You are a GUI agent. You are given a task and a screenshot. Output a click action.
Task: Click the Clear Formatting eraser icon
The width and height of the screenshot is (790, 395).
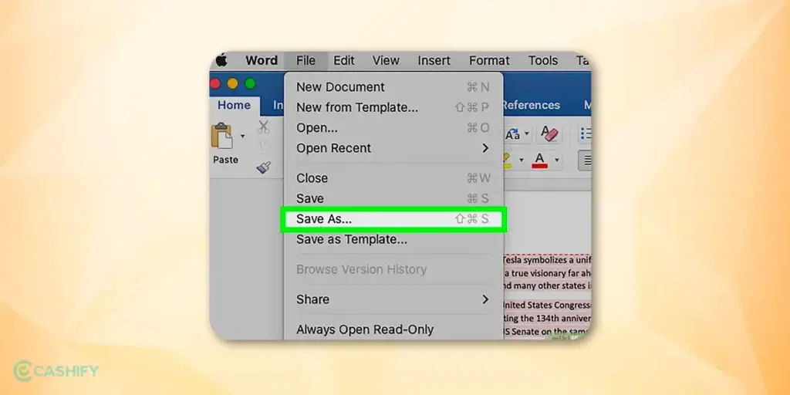(549, 133)
